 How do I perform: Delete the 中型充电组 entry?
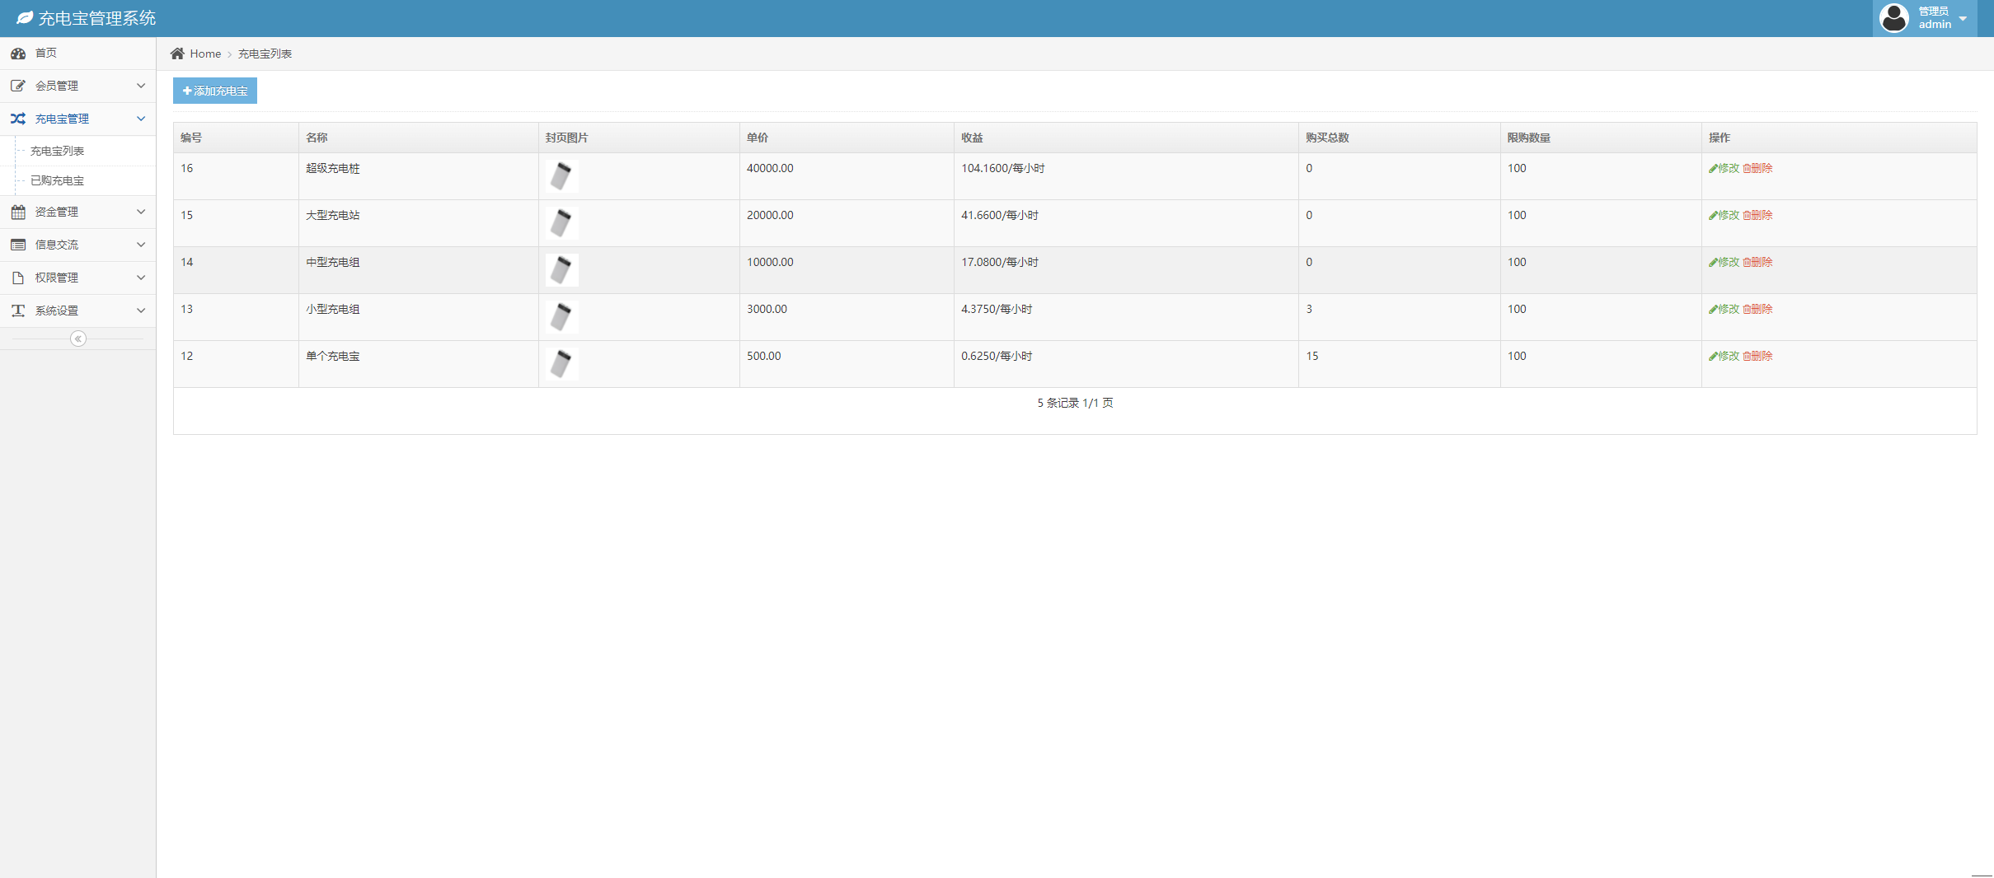pos(1757,262)
